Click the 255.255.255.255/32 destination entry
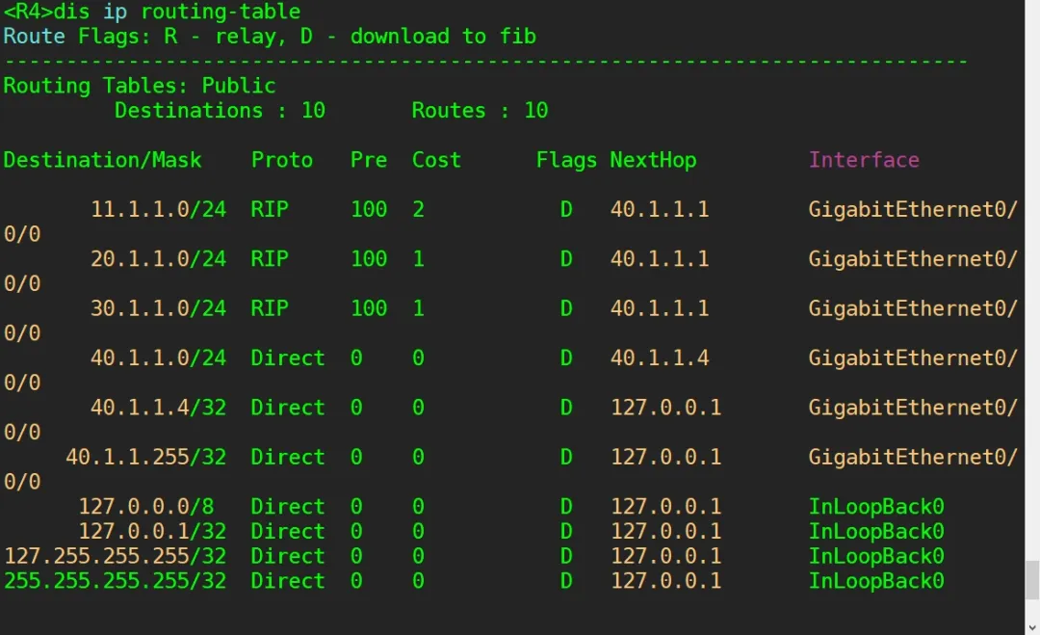The height and width of the screenshot is (635, 1040). point(115,581)
